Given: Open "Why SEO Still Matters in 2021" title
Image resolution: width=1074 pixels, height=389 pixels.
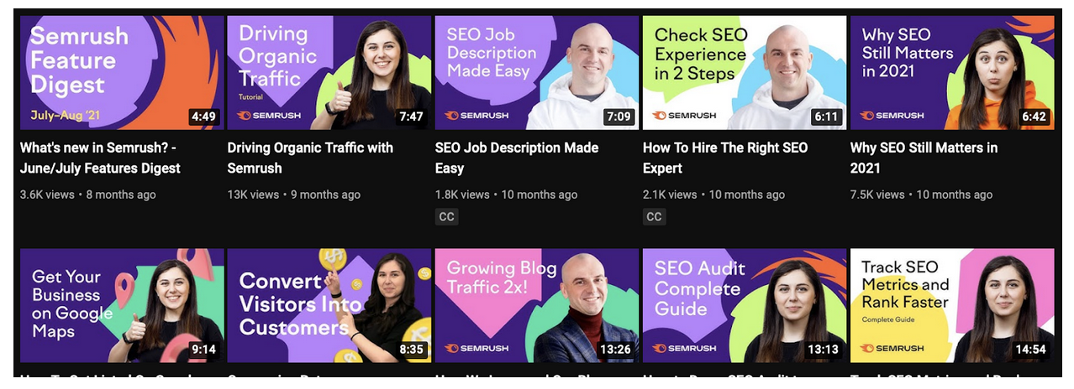Looking at the screenshot, I should 924,158.
